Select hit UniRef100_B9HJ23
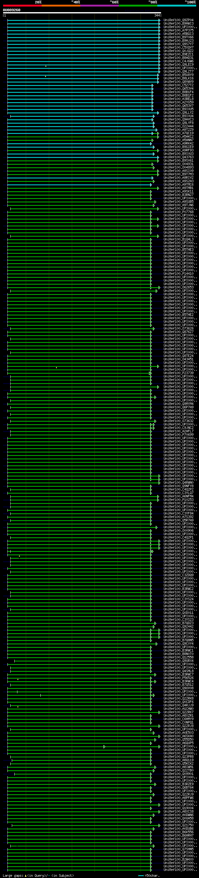The width and height of the screenshot is (199, 878). 178,40
